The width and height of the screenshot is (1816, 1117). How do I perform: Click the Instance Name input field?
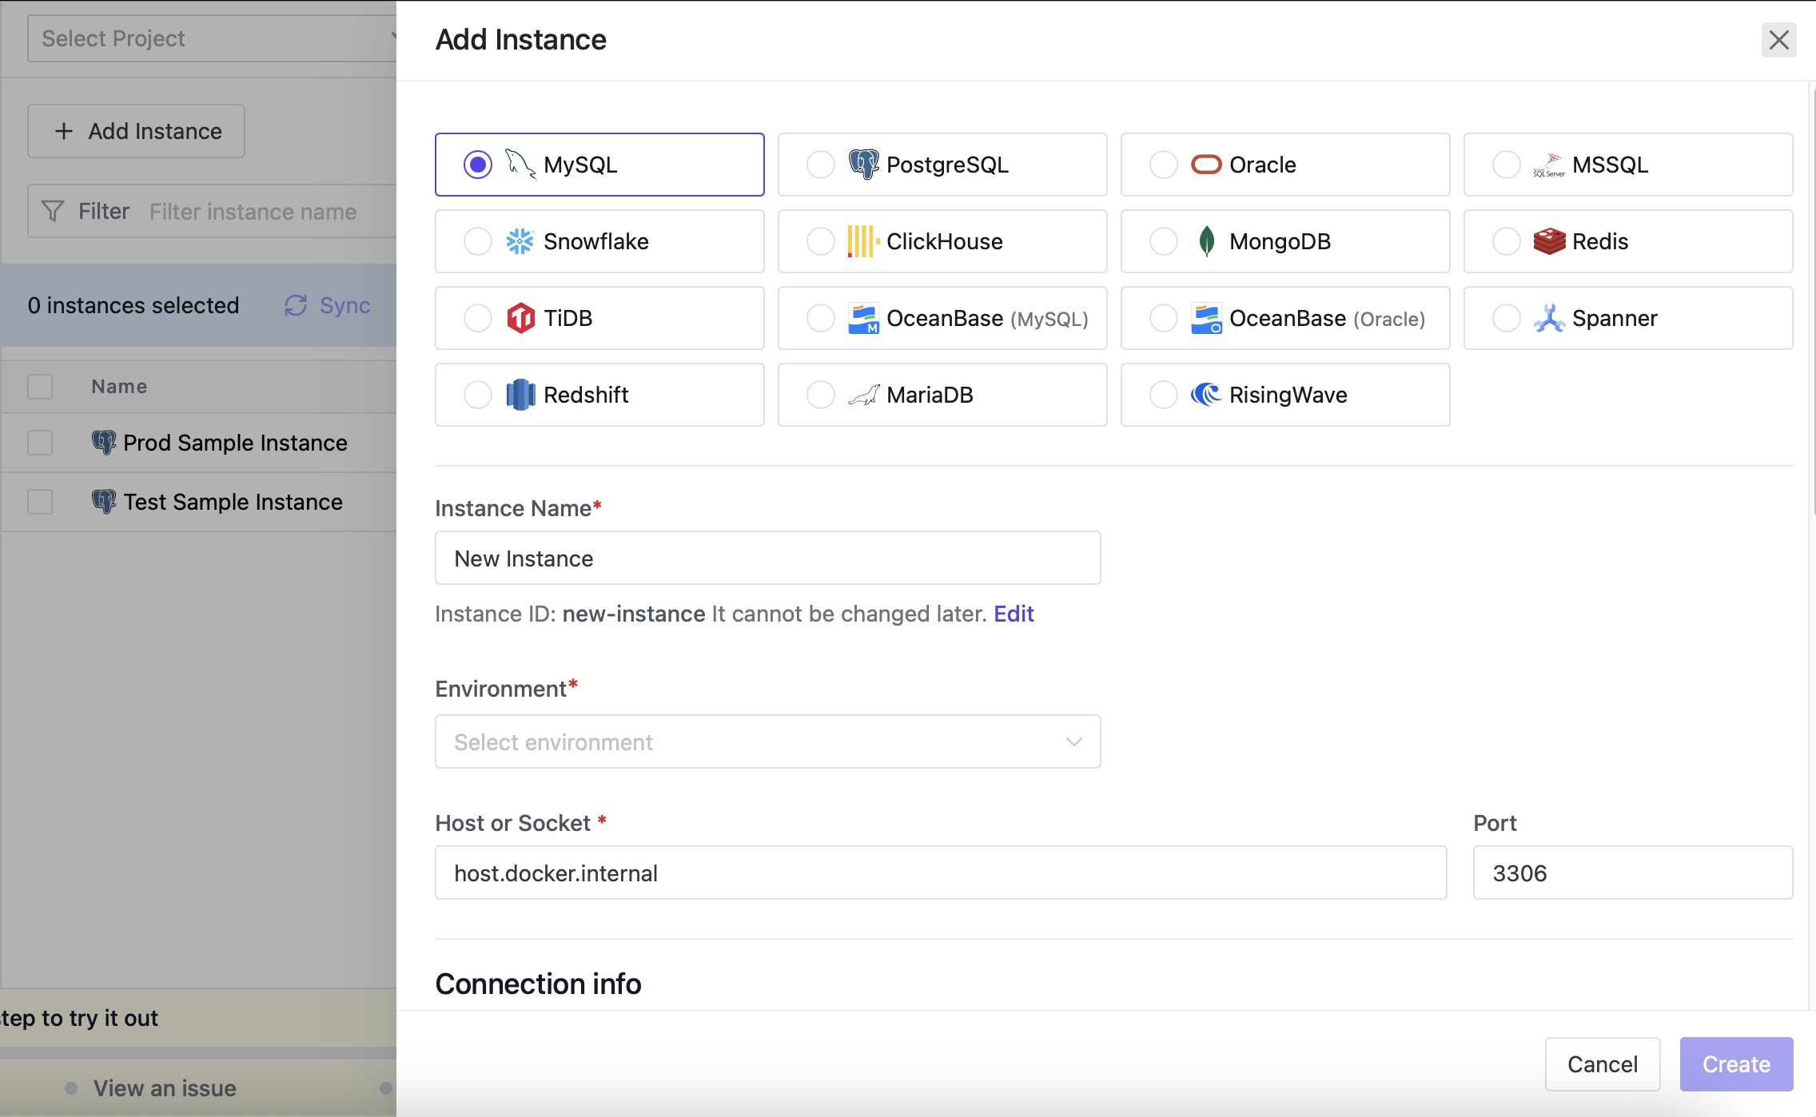point(767,558)
